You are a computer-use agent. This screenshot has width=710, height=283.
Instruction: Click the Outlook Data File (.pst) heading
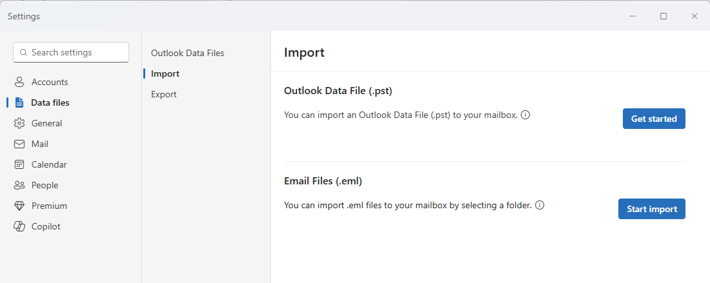click(x=338, y=91)
